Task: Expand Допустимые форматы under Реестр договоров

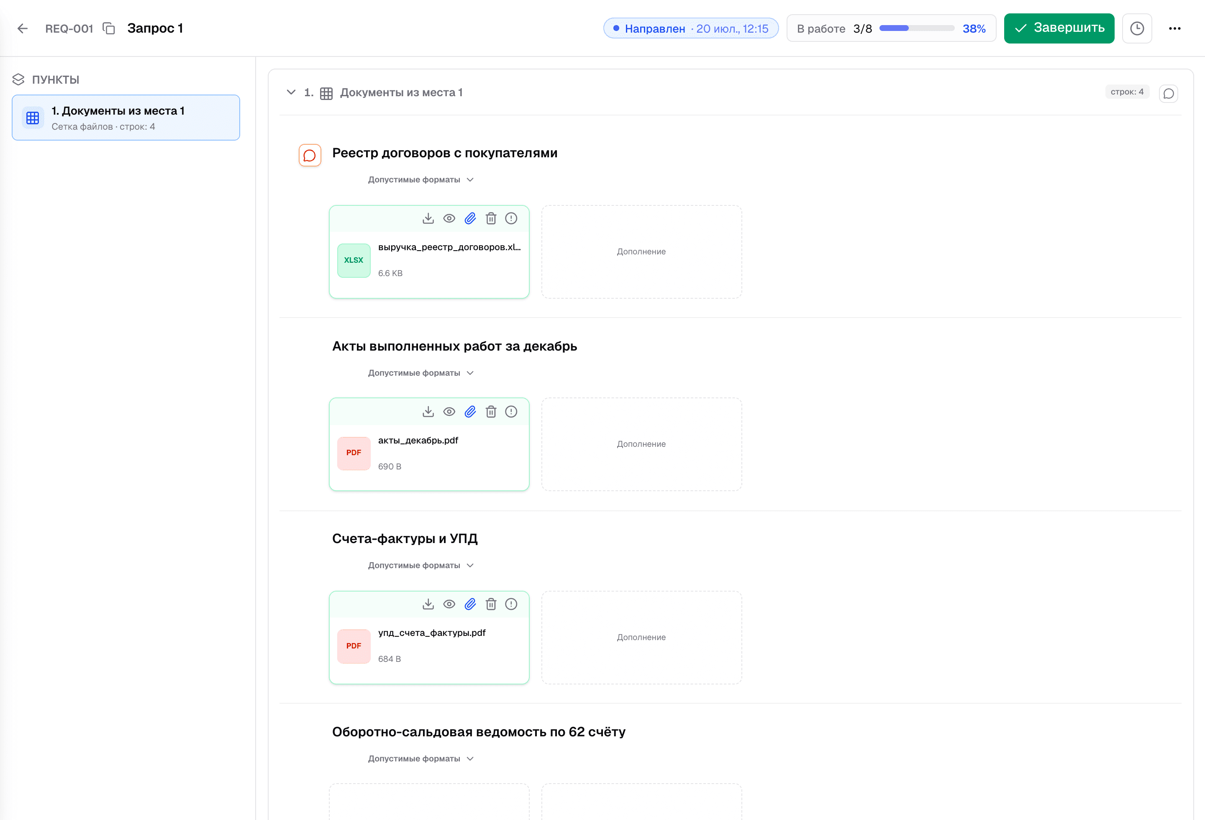Action: [x=421, y=179]
